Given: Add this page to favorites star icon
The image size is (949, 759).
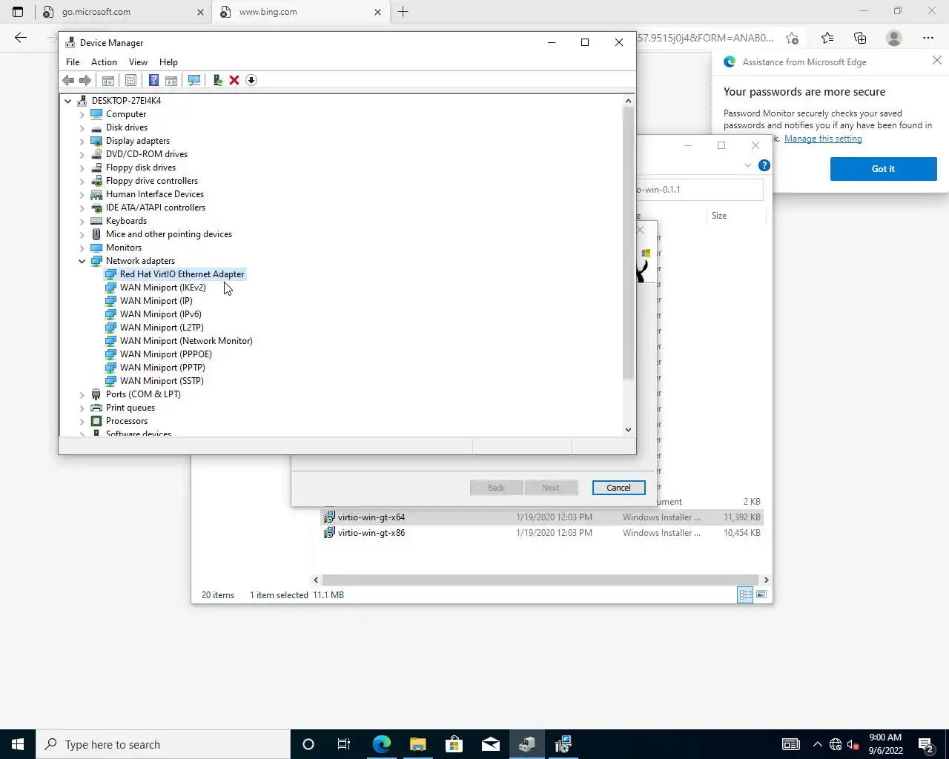Looking at the screenshot, I should [793, 38].
